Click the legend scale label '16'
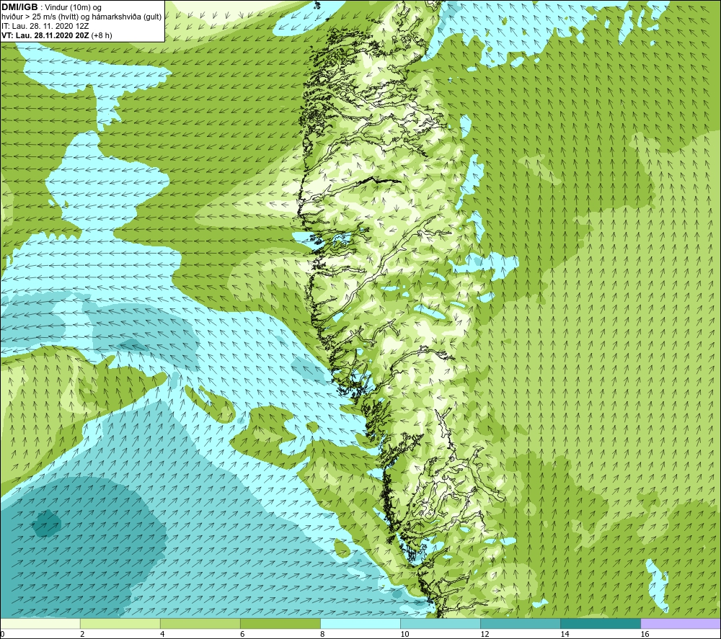721x639 pixels. coord(645,634)
